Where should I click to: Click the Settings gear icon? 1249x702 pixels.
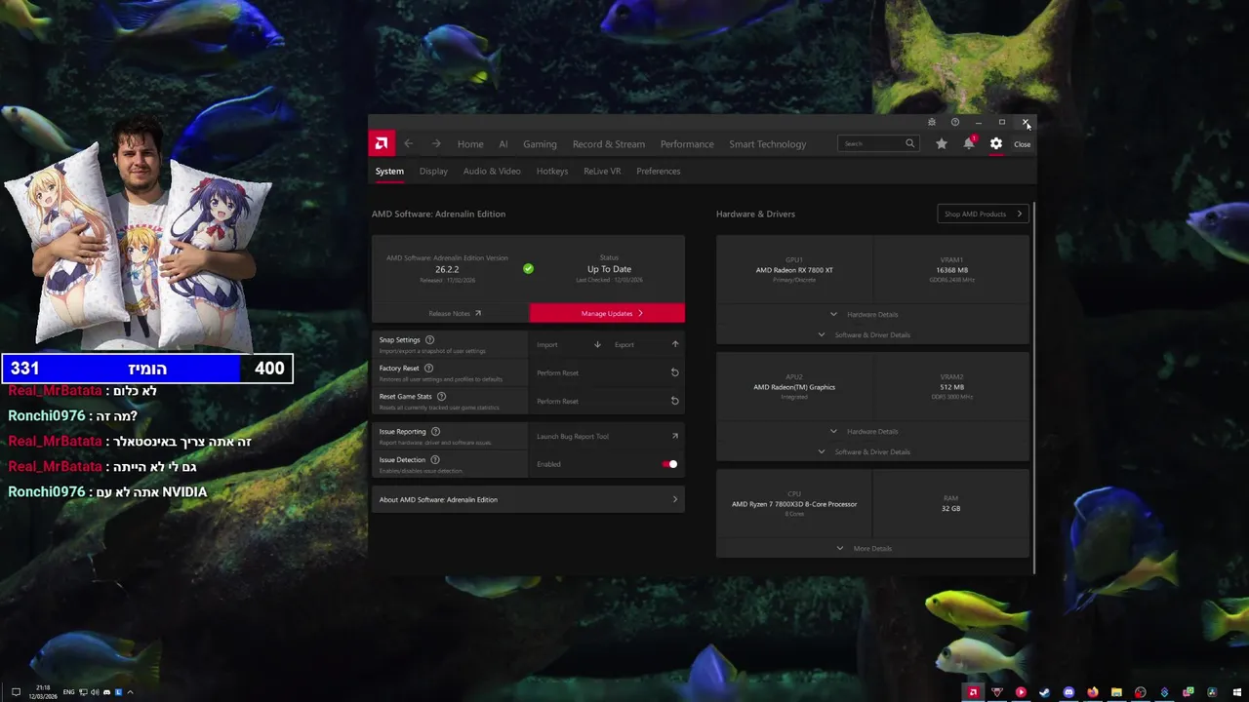[996, 143]
